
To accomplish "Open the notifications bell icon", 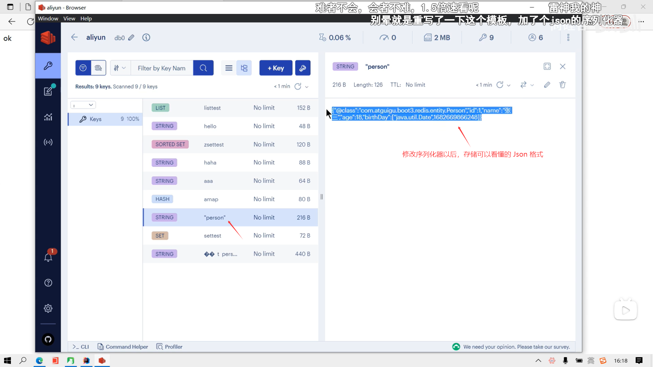I will 48,257.
